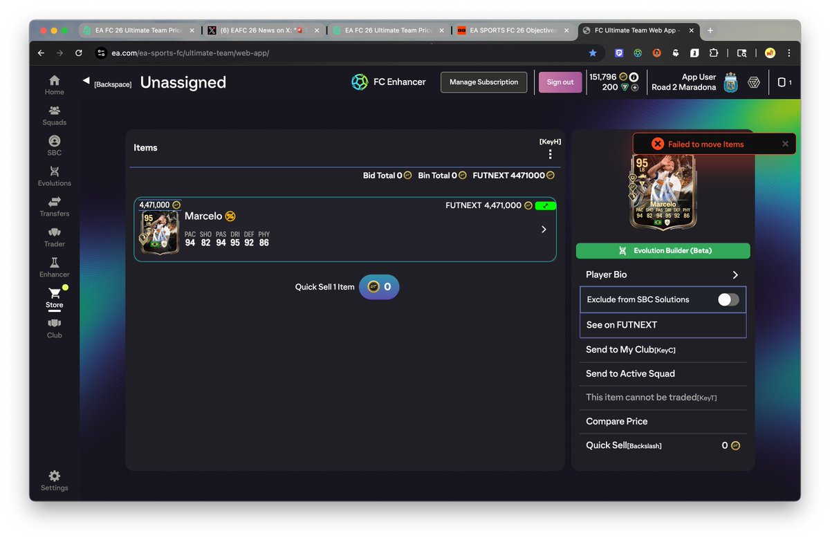830x540 pixels.
Task: Open the Home section in the sidebar
Action: tap(54, 85)
